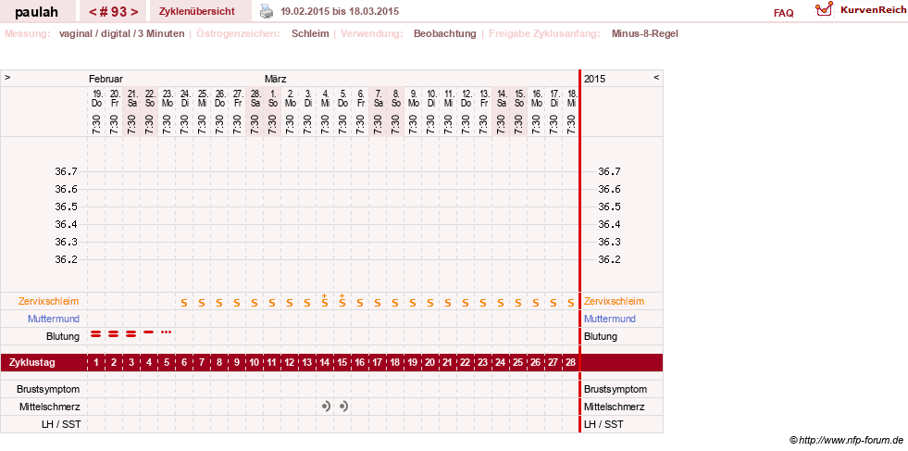Click the März month label
The height and width of the screenshot is (451, 908).
point(276,79)
